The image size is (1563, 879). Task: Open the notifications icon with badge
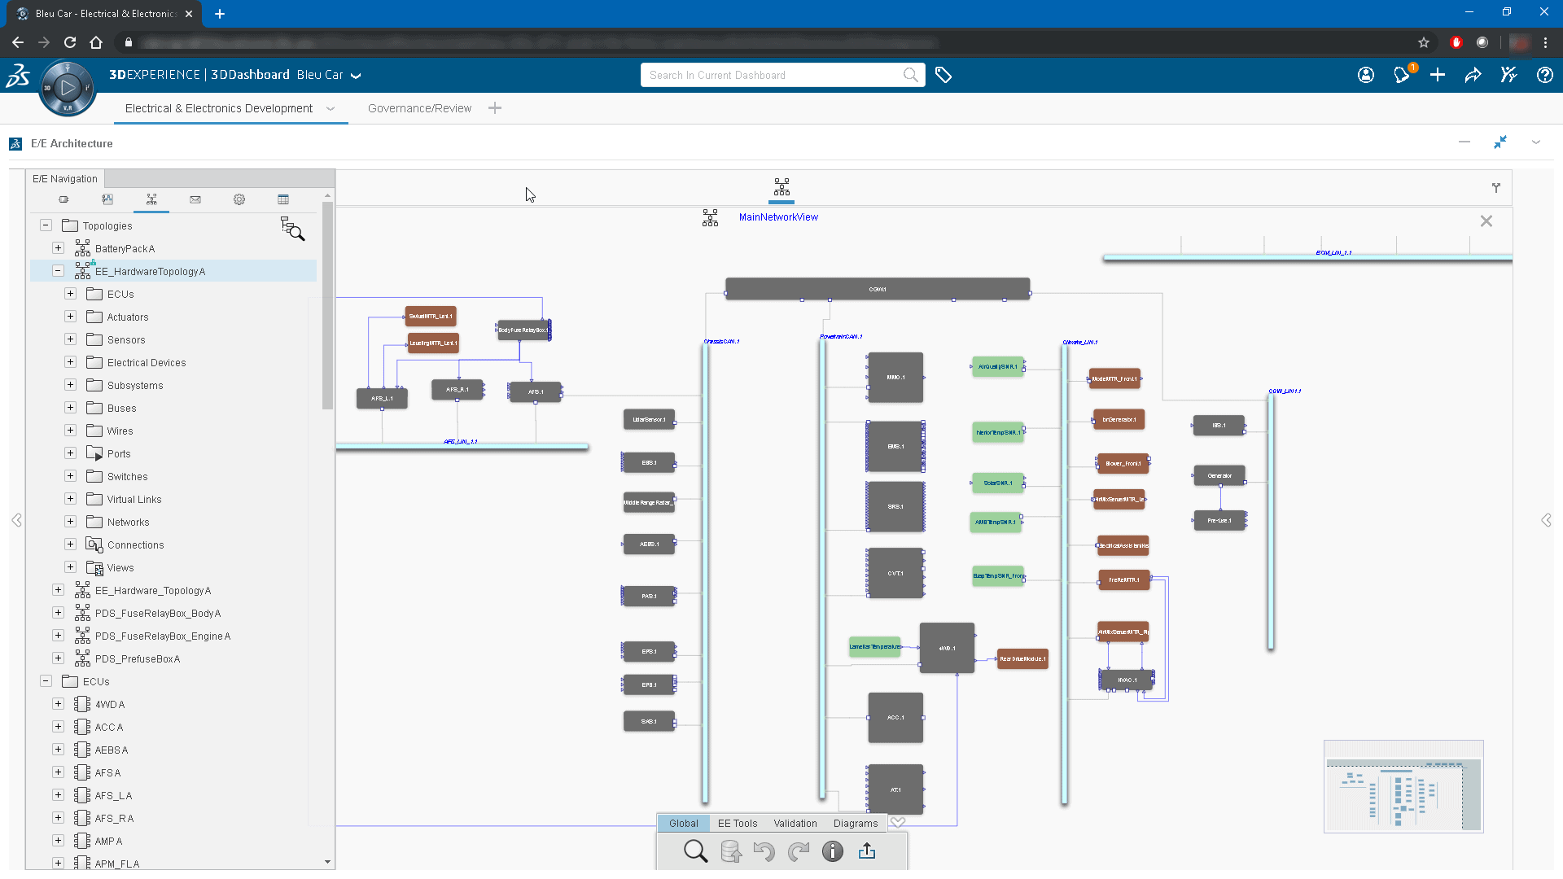1402,75
